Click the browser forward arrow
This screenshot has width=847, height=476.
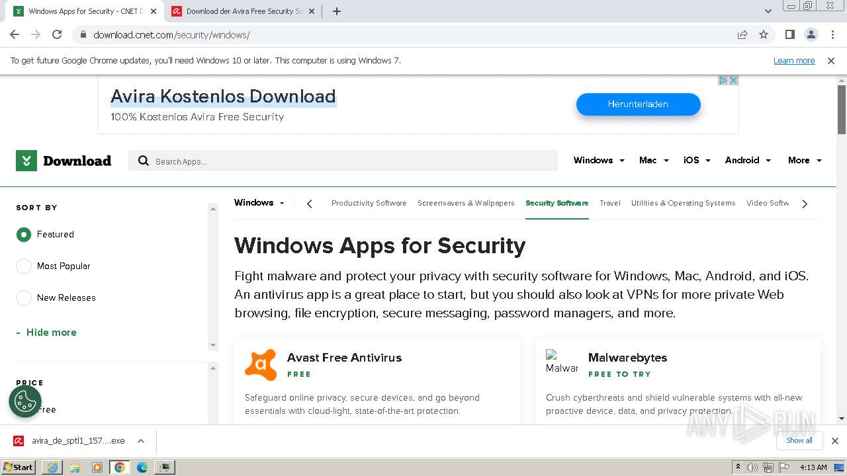[x=36, y=34]
